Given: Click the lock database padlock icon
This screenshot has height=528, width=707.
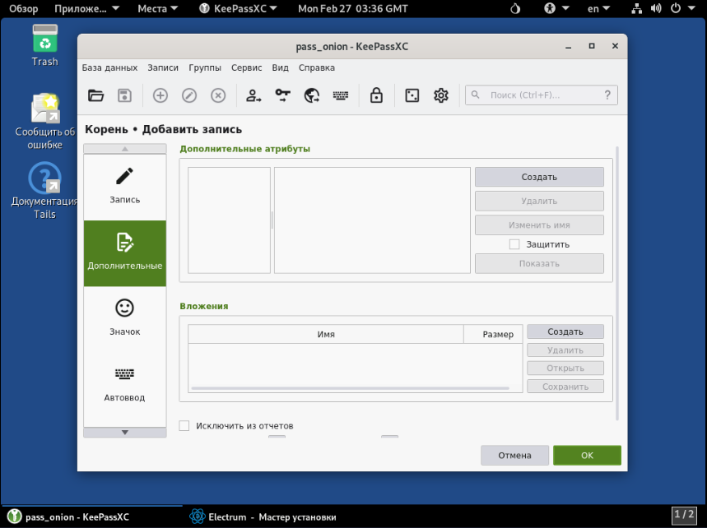Looking at the screenshot, I should tap(376, 95).
